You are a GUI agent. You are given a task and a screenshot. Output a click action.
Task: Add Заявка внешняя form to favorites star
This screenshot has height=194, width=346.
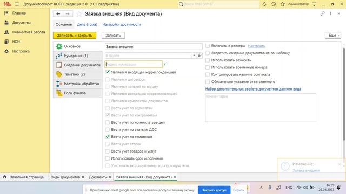79,14
